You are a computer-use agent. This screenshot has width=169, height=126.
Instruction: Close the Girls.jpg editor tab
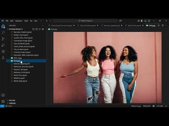tap(159, 26)
